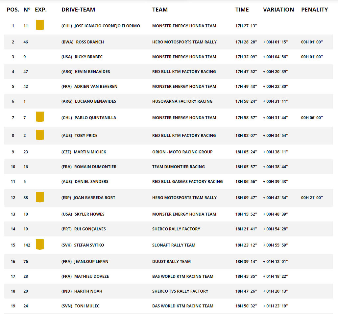Click the yellow badge beside Jose Ignacio Cornejo Florimo
The image size is (338, 314).
tap(40, 25)
